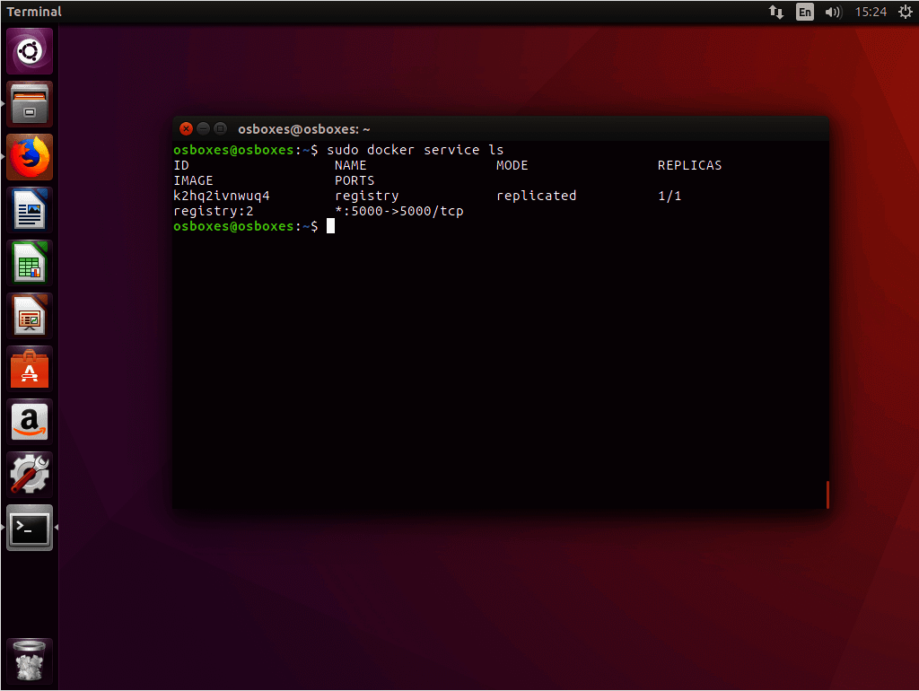Open LibreOffice Calc spreadsheet app
The height and width of the screenshot is (691, 919).
(30, 263)
